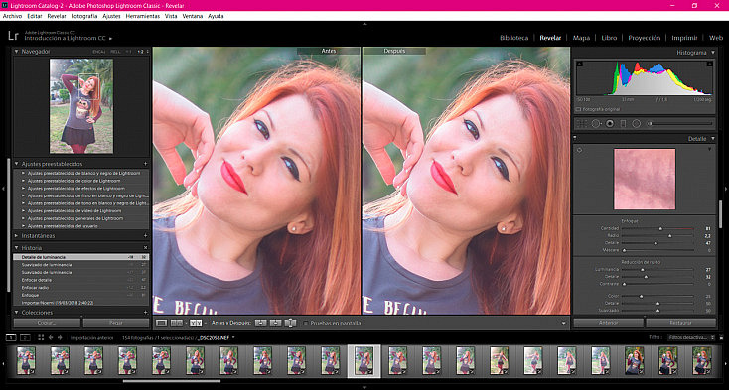The height and width of the screenshot is (390, 729).
Task: Toggle the Detalle panel on/off switch
Action: click(x=575, y=138)
